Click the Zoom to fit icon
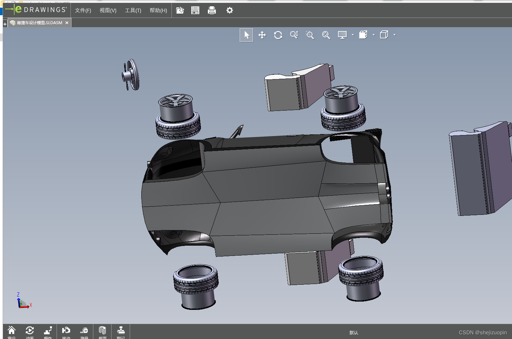Screen dimensions: 512x339 point(326,35)
